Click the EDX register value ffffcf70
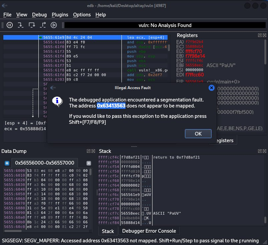The width and height of the screenshot is (268, 245). click(194, 51)
